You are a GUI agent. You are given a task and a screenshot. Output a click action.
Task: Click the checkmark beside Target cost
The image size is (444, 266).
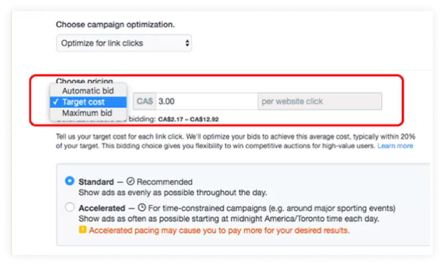point(56,102)
